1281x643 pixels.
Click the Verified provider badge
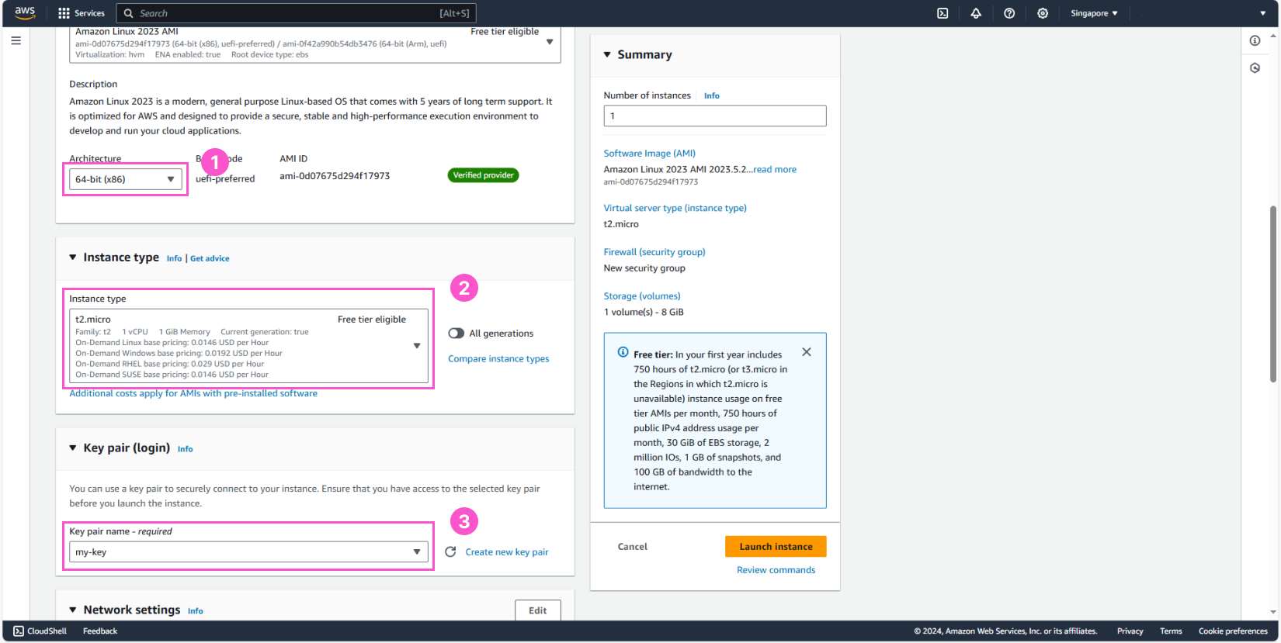click(x=483, y=175)
